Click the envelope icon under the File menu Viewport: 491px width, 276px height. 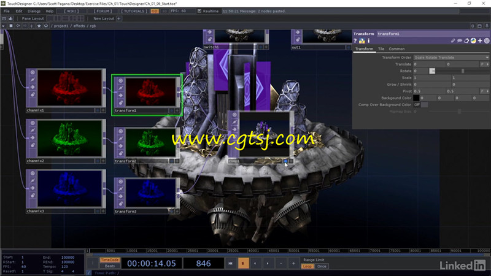[x=4, y=18]
